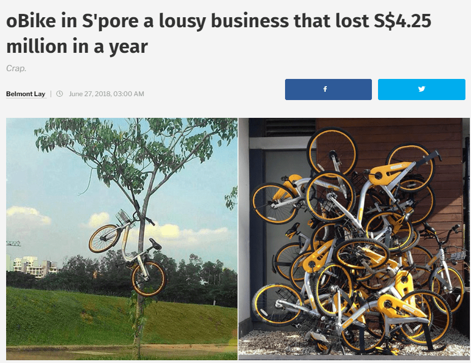The image size is (471, 363).
Task: Click the 'Crap.' subtitle text
Action: 16,68
